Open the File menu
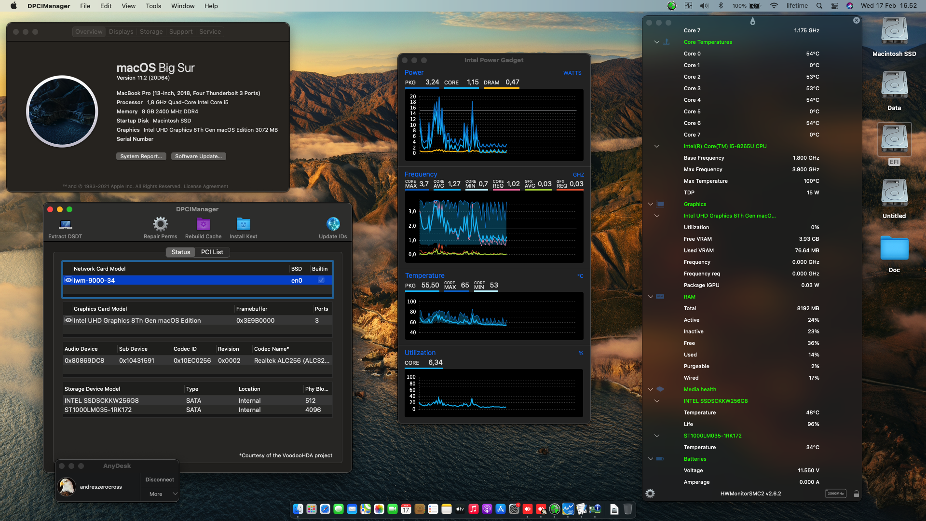This screenshot has height=521, width=926. tap(85, 6)
